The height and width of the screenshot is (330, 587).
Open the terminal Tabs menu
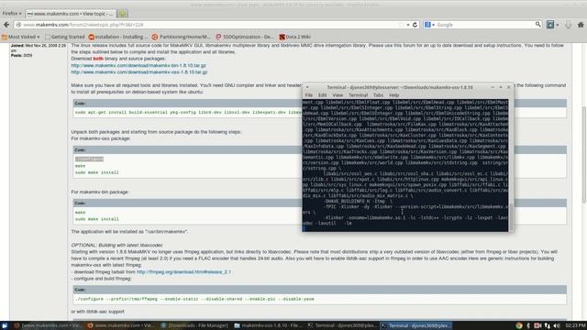tap(379, 95)
